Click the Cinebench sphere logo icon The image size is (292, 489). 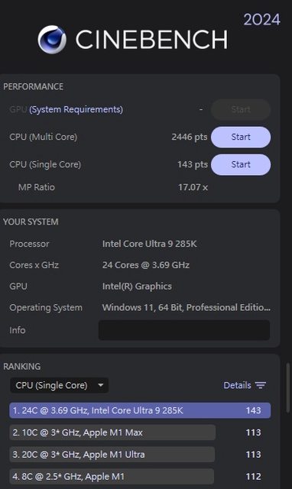(x=52, y=39)
